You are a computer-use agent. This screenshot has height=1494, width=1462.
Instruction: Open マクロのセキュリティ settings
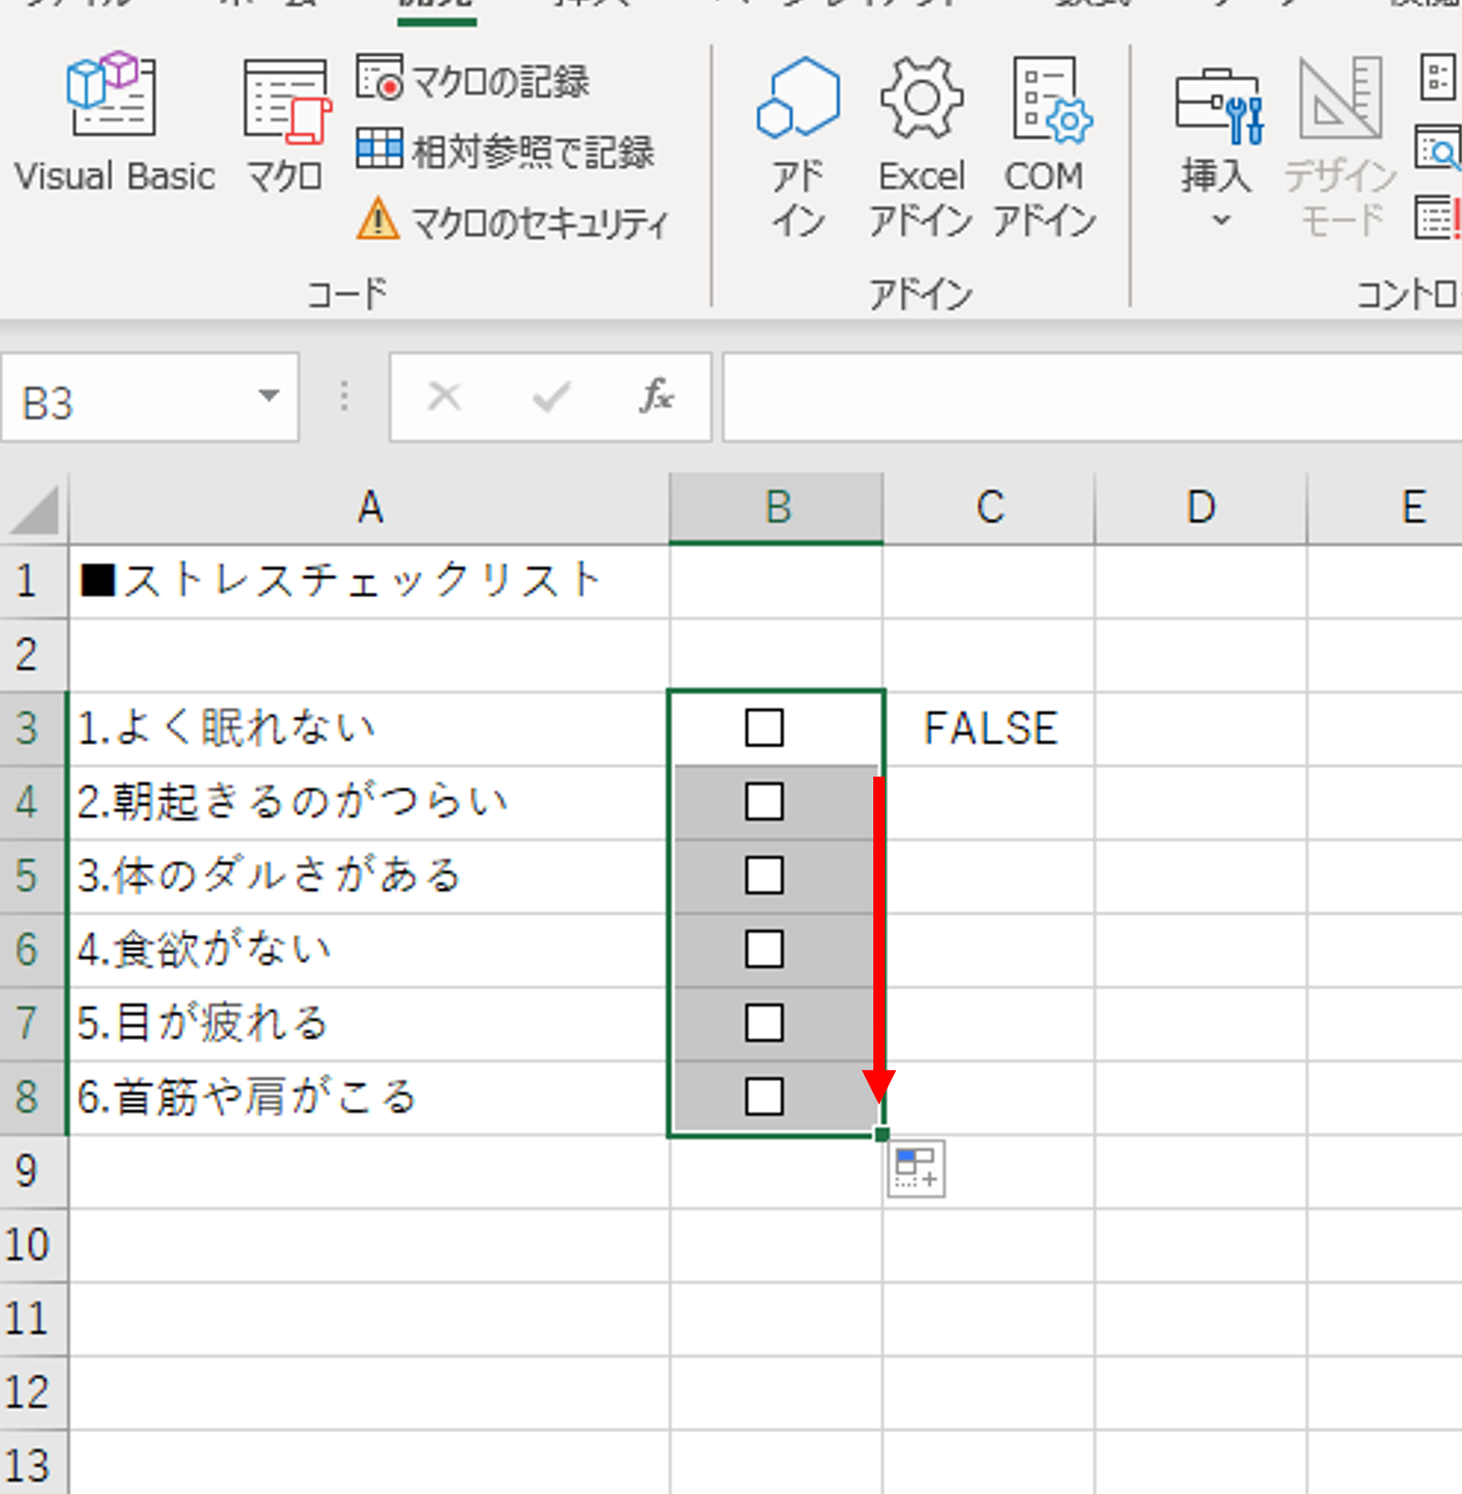pyautogui.click(x=514, y=221)
